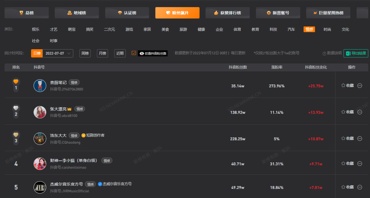The width and height of the screenshot is (370, 198).
Task: Filter by 企业 category
Action: coord(219,29)
